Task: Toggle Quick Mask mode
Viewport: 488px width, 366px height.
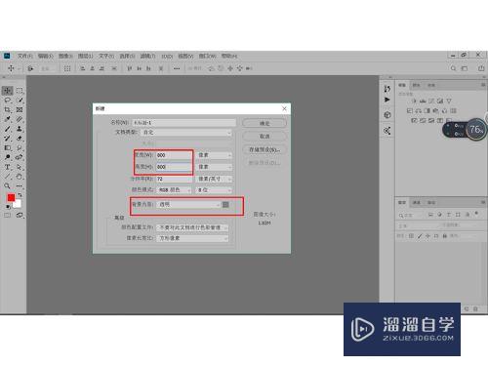Action: (x=8, y=215)
